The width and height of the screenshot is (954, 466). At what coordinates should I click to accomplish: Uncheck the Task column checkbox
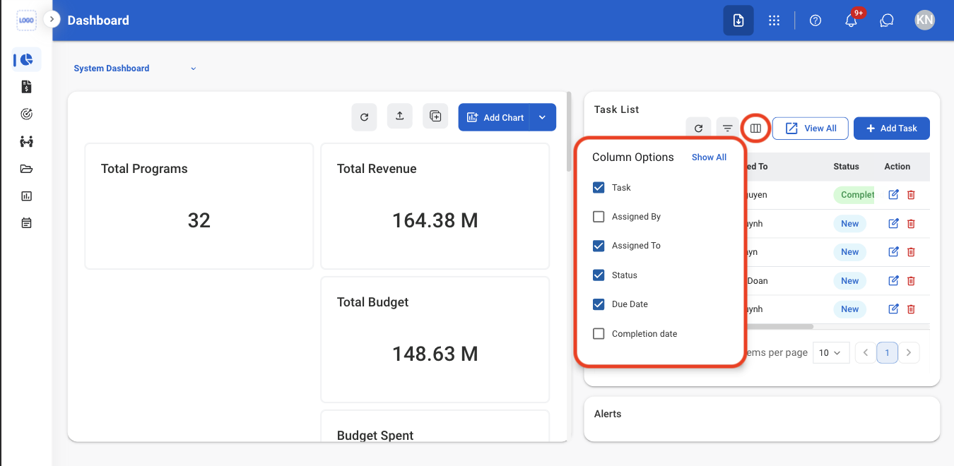(x=599, y=188)
